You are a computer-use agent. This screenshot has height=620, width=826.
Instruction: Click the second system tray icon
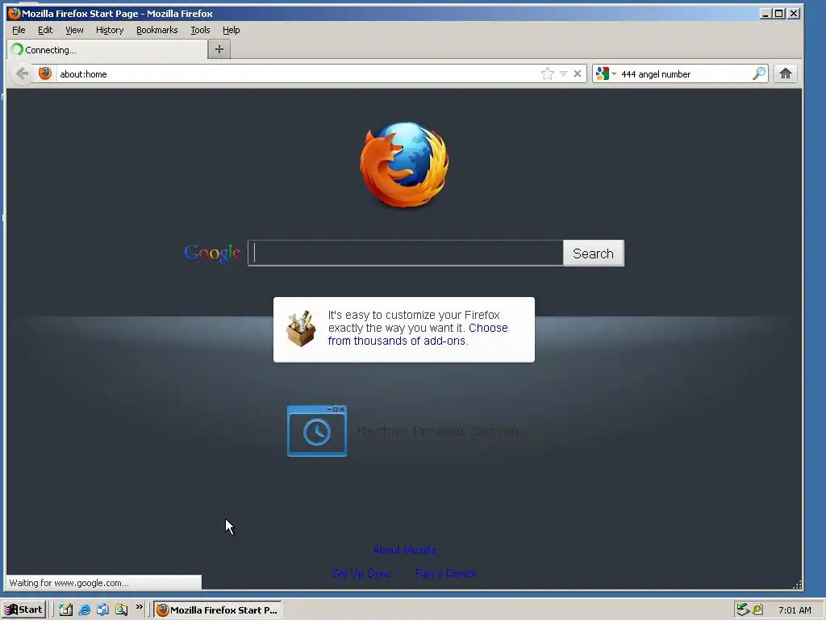tap(757, 610)
